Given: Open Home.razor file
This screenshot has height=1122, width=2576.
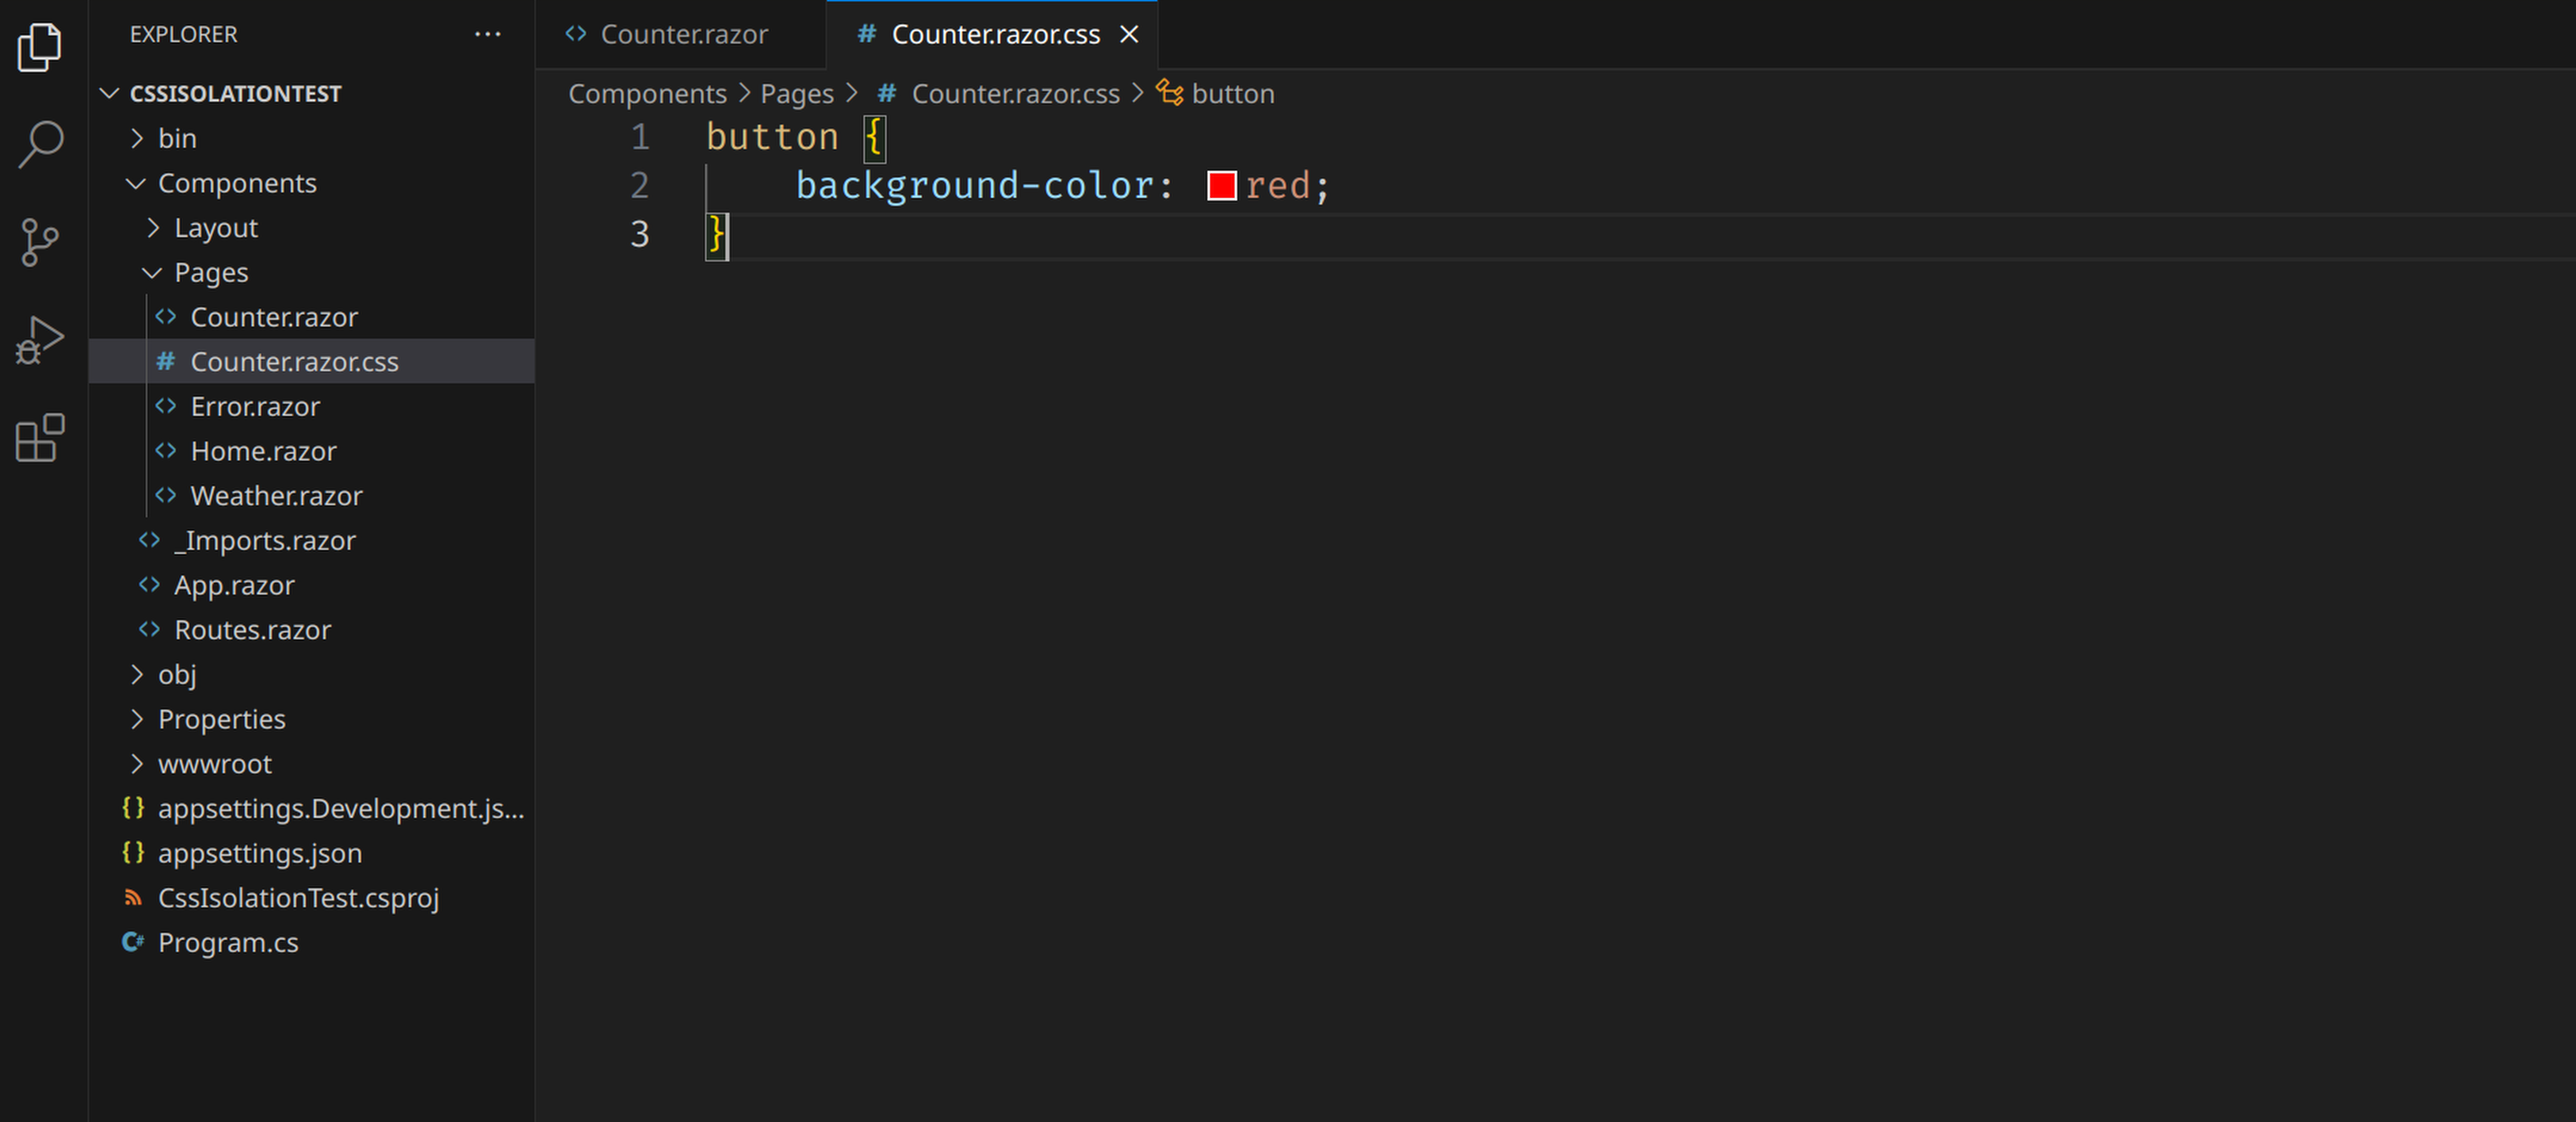Looking at the screenshot, I should point(311,451).
